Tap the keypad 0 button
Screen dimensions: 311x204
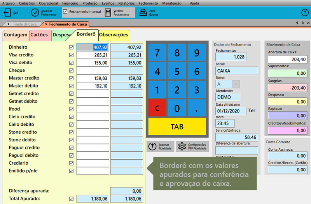click(177, 109)
